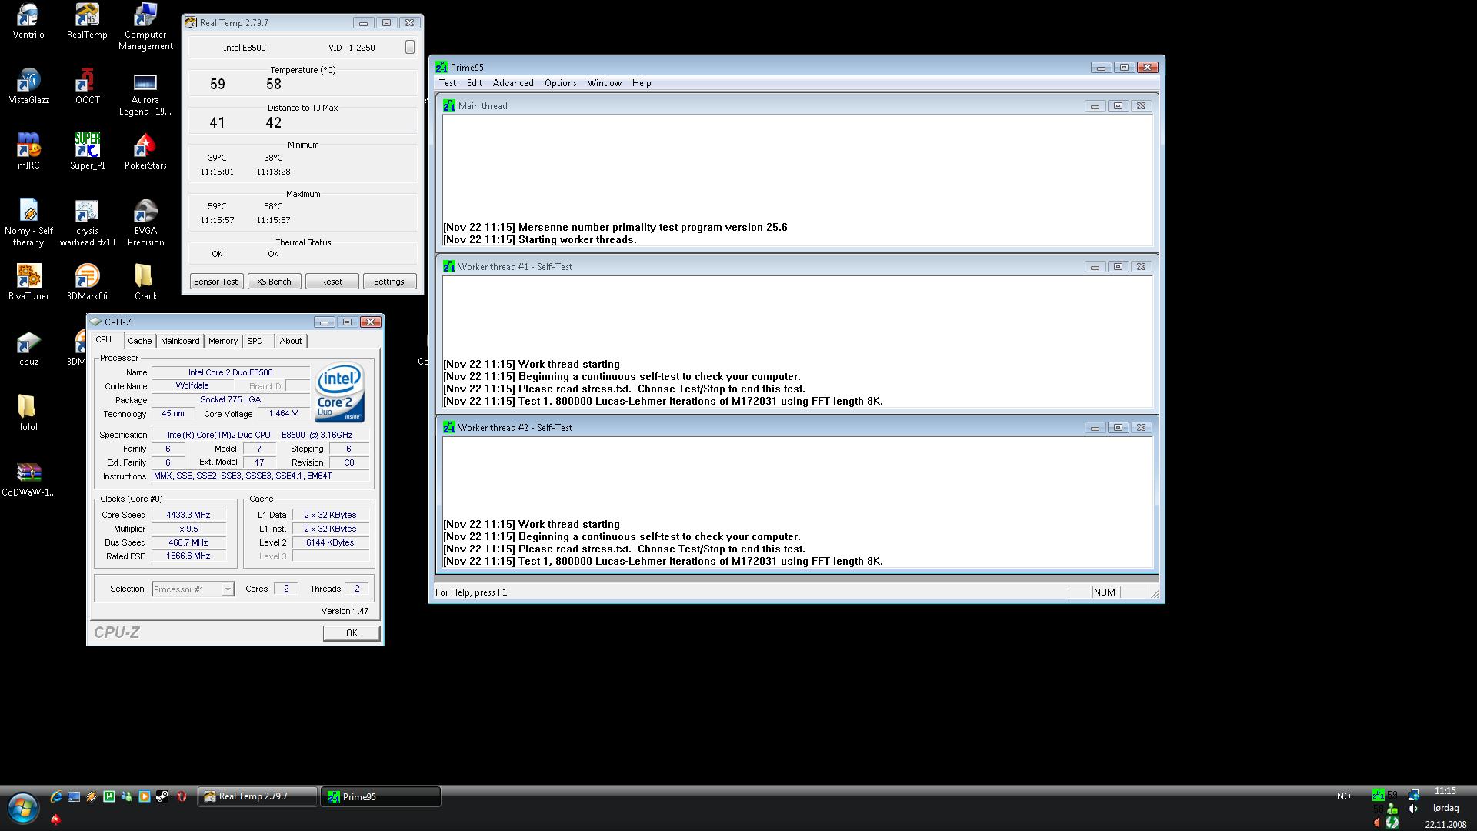1477x831 pixels.
Task: Open the Help menu in Prime95
Action: (642, 83)
